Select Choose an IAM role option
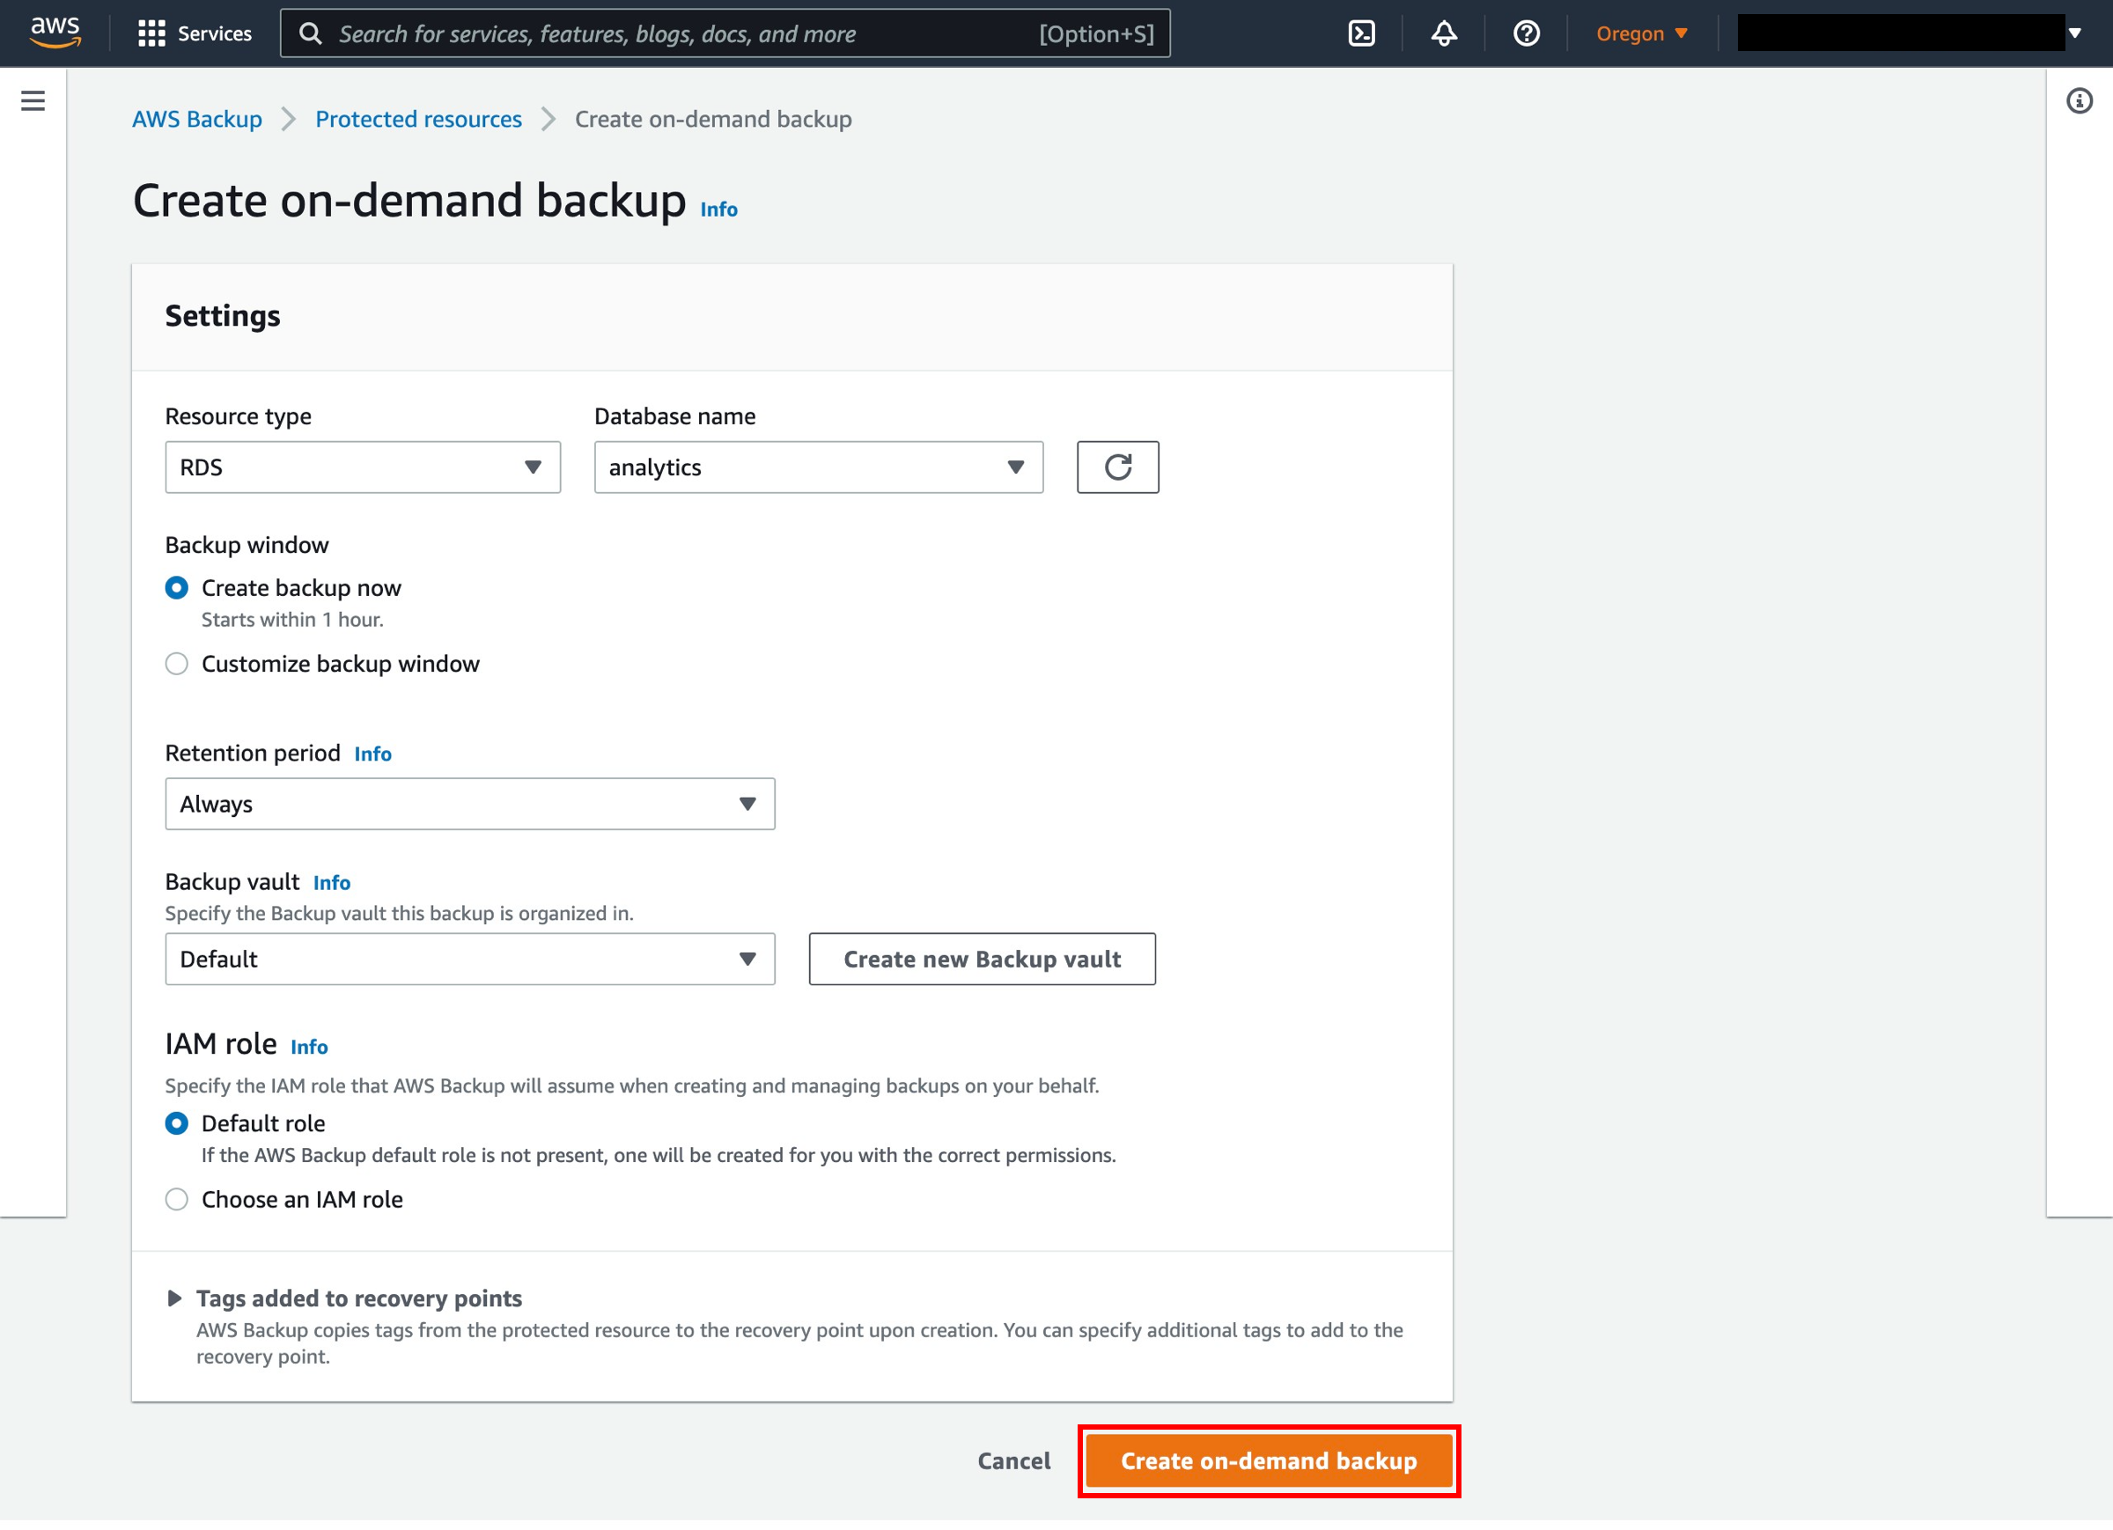Screen dimensions: 2113x1530 (x=176, y=1199)
